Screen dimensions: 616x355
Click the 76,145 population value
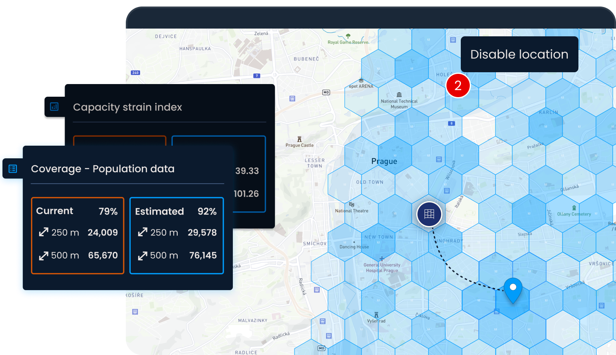[203, 255]
